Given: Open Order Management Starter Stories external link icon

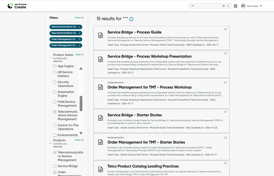Looking at the screenshot, I should pyautogui.click(x=225, y=137).
